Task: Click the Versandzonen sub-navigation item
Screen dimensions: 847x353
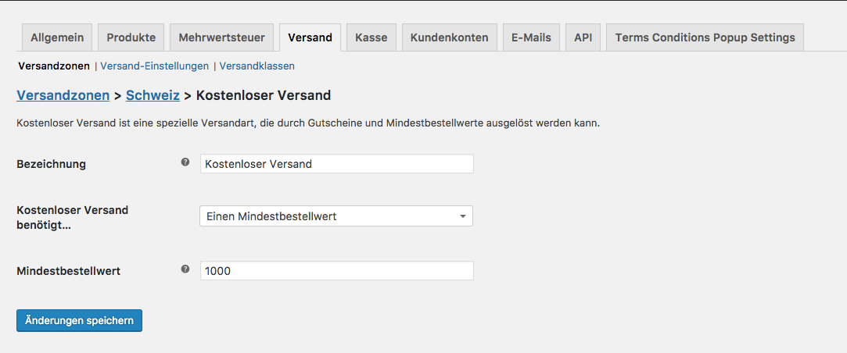Action: [x=54, y=66]
